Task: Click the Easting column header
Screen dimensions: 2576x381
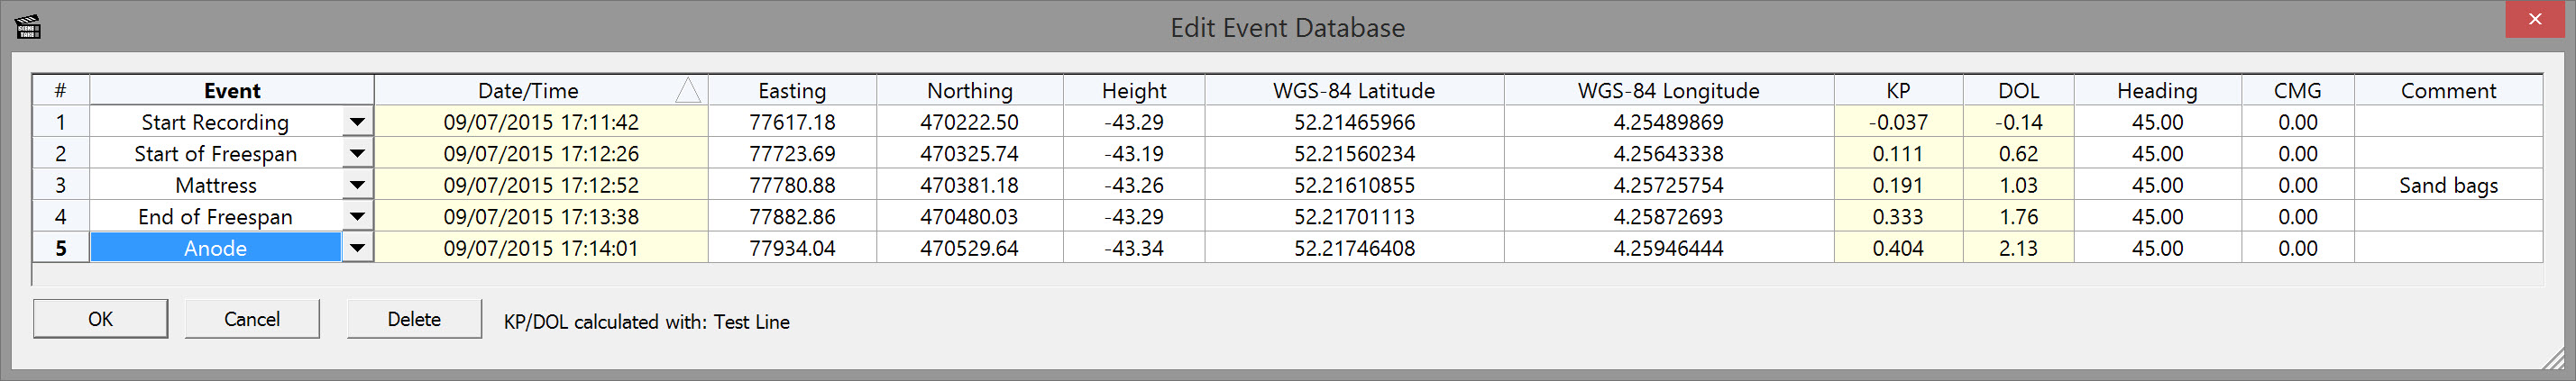Action: coord(792,91)
